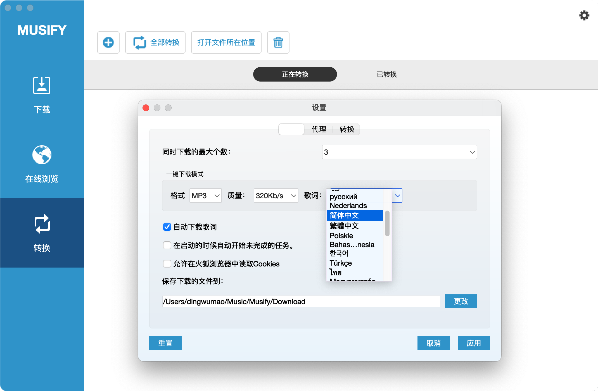This screenshot has height=391, width=598.
Task: Switch to the 已转换 tab
Action: click(387, 74)
